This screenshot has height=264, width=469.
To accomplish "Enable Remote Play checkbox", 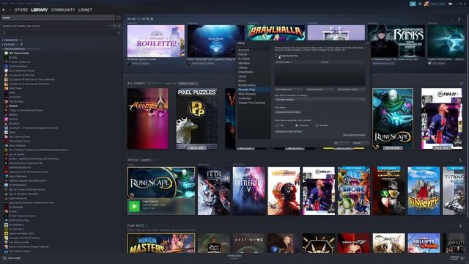I will pos(277,56).
